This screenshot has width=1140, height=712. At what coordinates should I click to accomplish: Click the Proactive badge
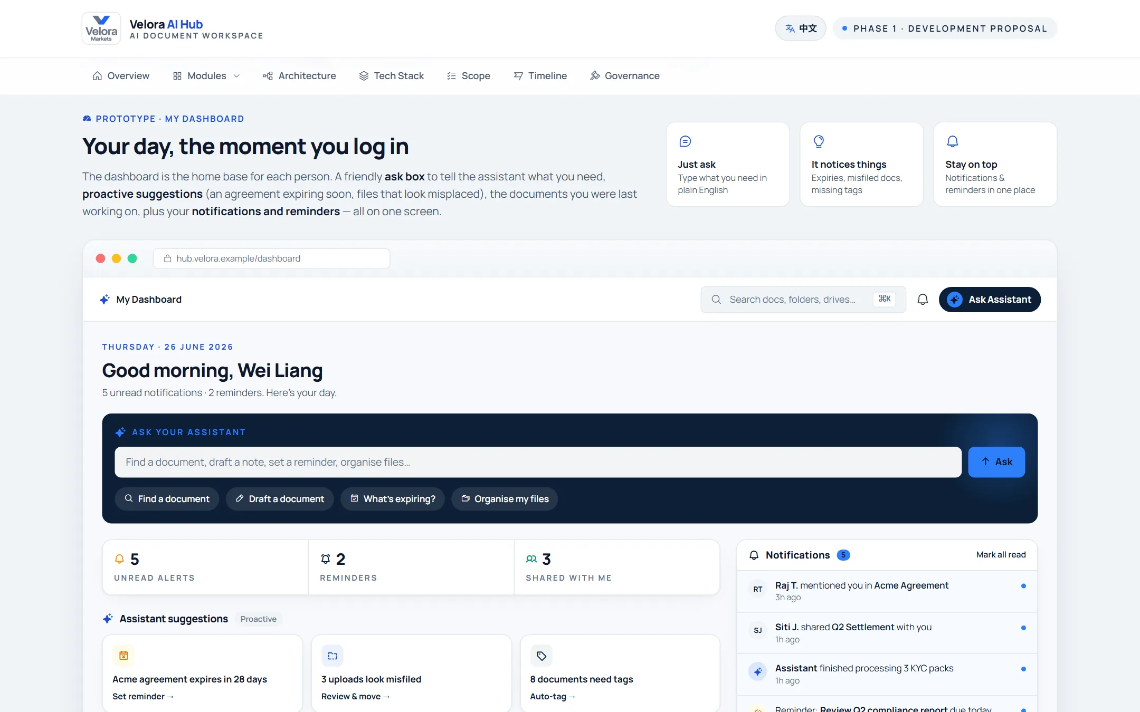(259, 619)
